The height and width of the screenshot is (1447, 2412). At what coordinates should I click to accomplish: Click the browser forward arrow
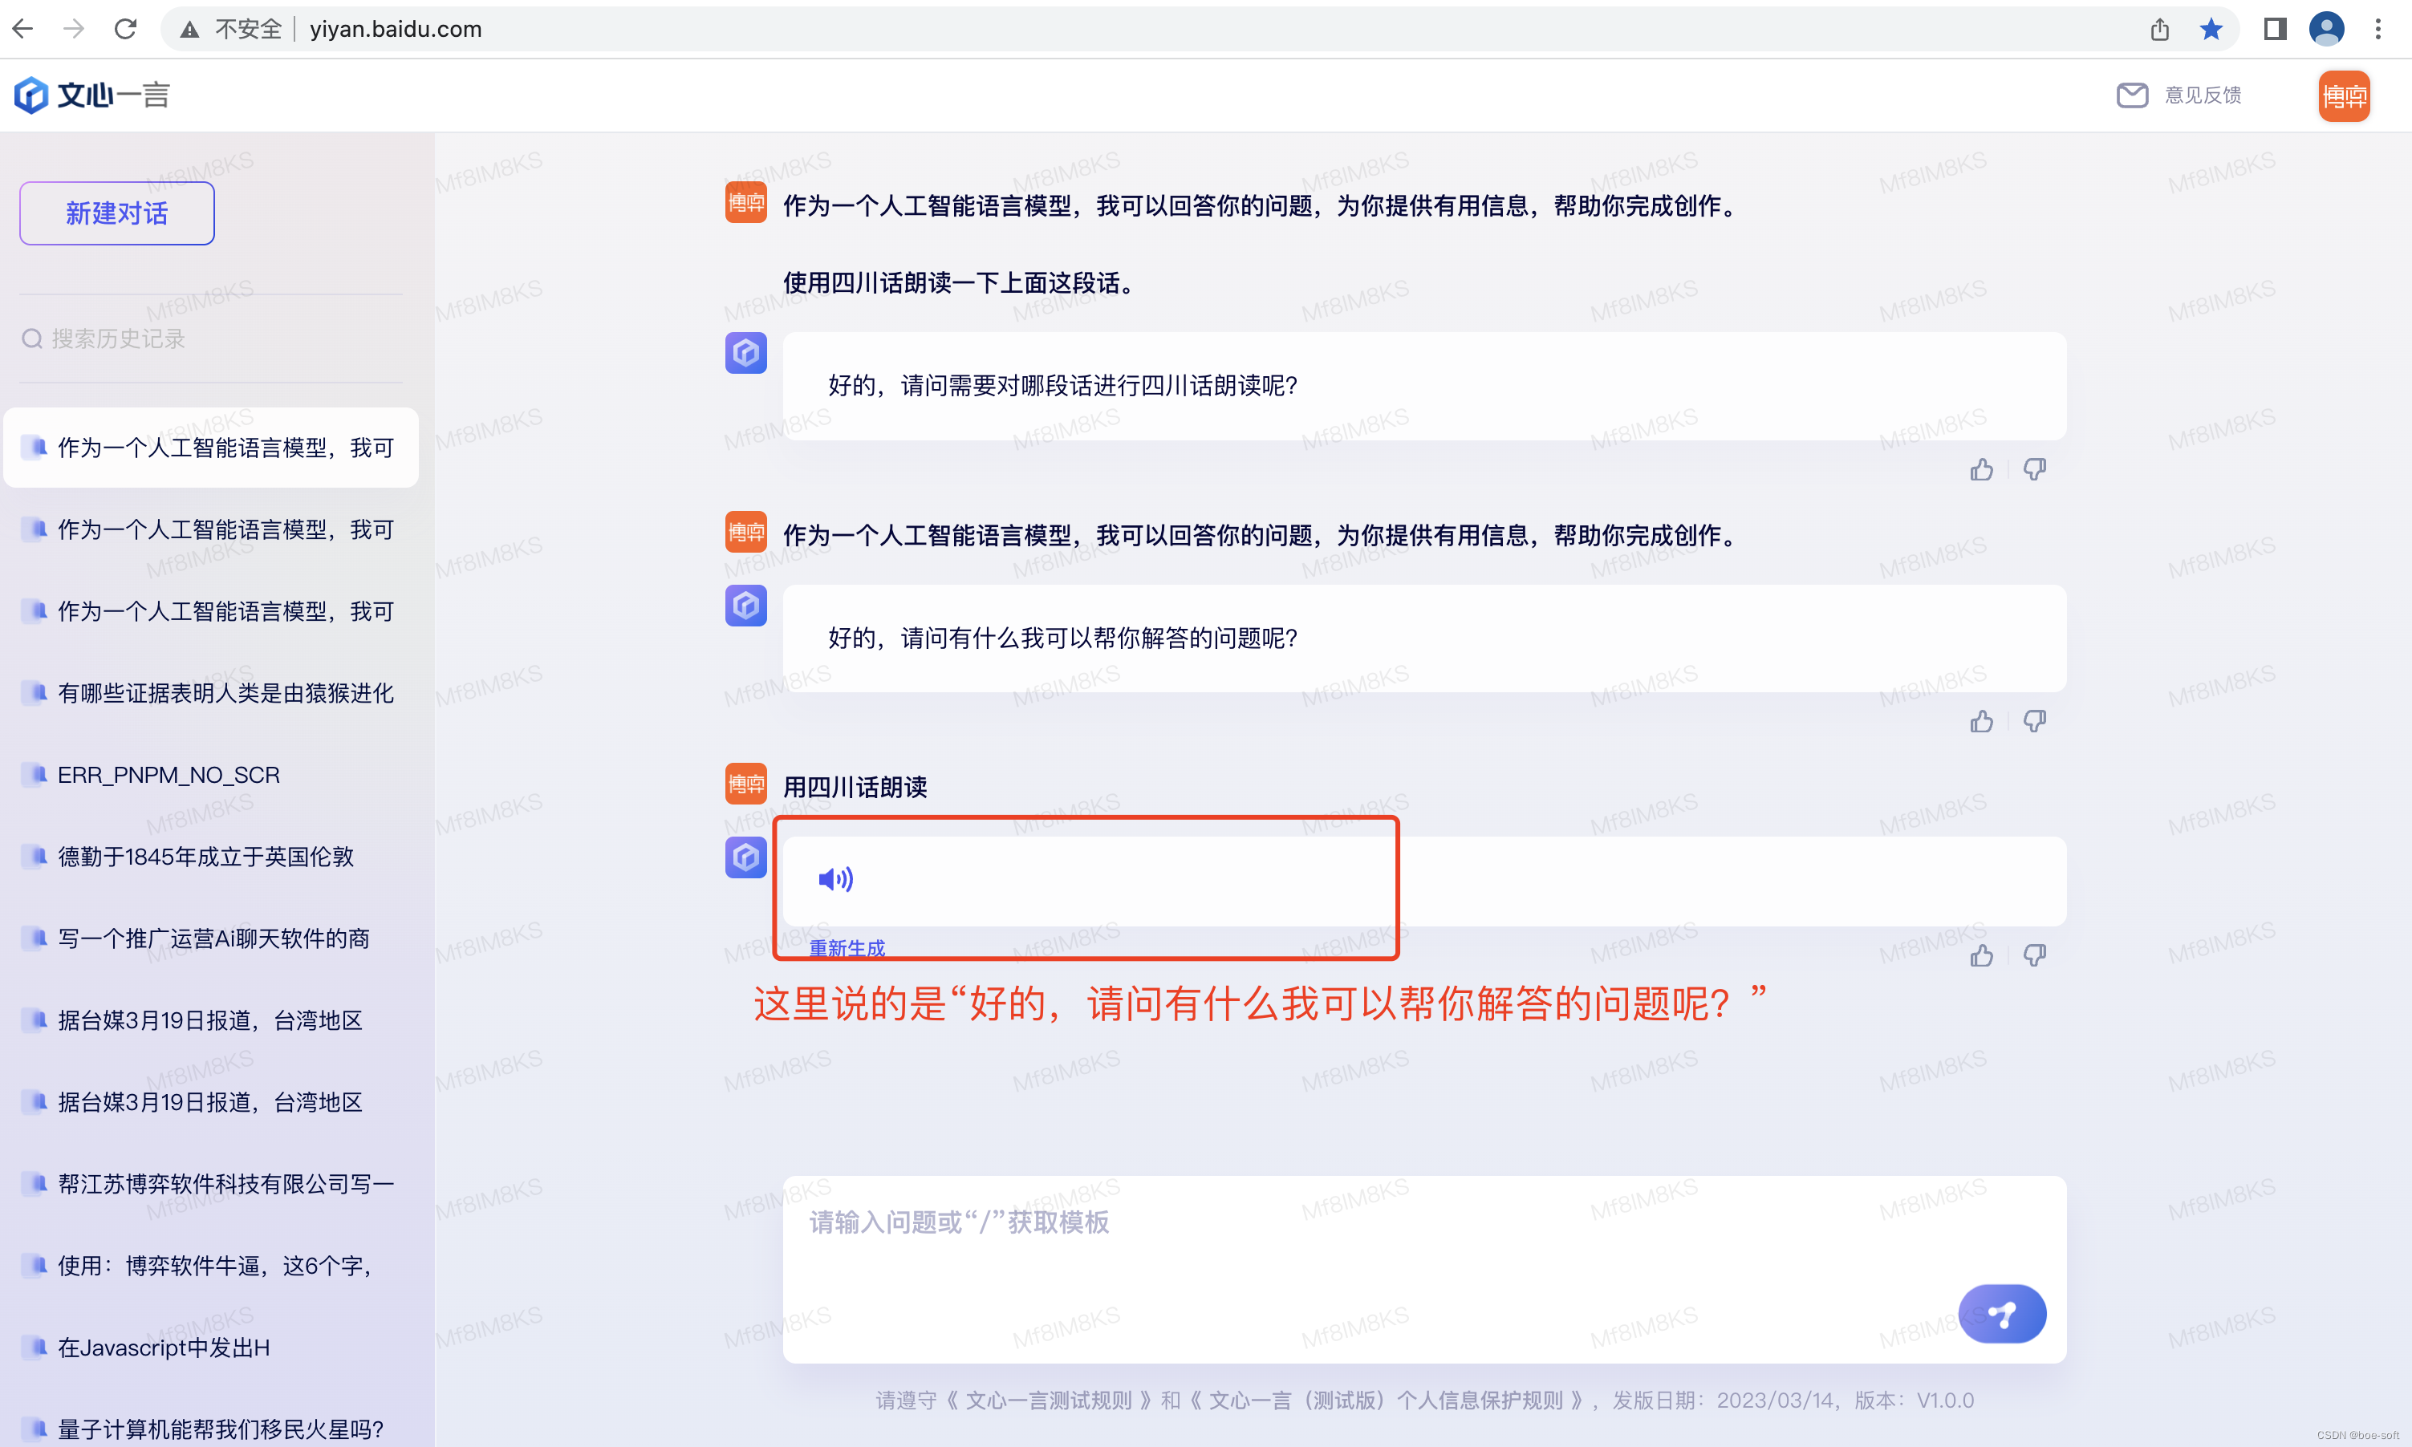[74, 29]
